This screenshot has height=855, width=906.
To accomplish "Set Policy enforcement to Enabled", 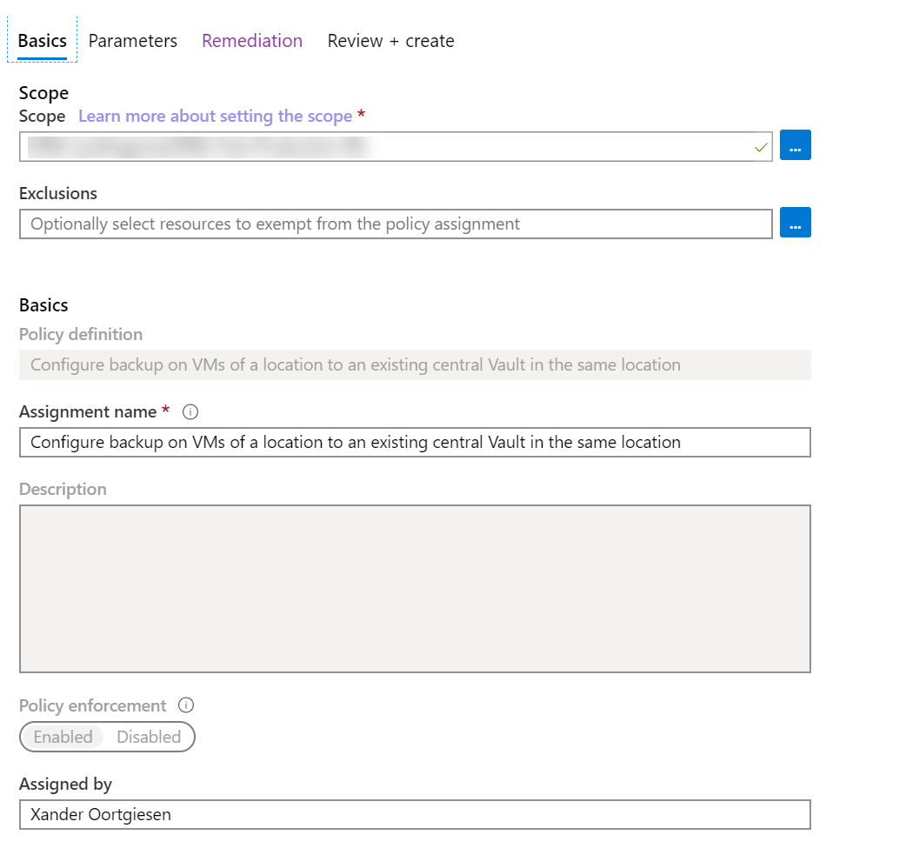I will pos(63,737).
